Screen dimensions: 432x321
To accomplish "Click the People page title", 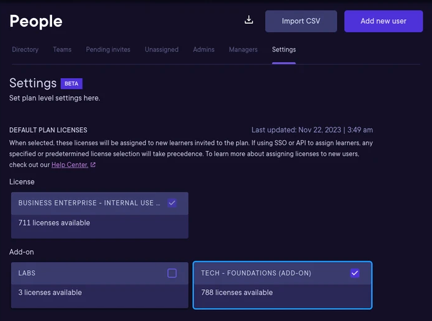I will [36, 21].
